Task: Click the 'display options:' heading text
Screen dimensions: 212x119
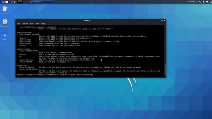Action: point(24,32)
